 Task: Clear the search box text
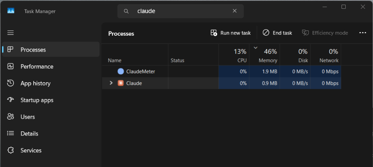(x=234, y=11)
